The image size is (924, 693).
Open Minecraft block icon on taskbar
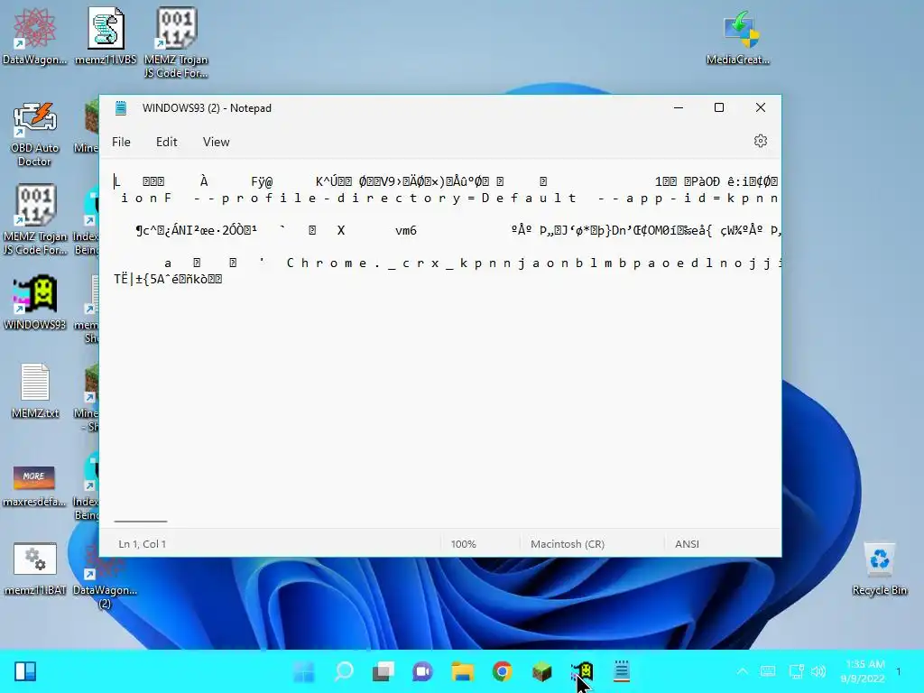(x=541, y=671)
